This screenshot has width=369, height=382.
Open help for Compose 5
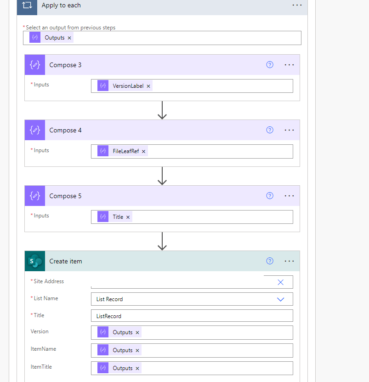pyautogui.click(x=270, y=196)
